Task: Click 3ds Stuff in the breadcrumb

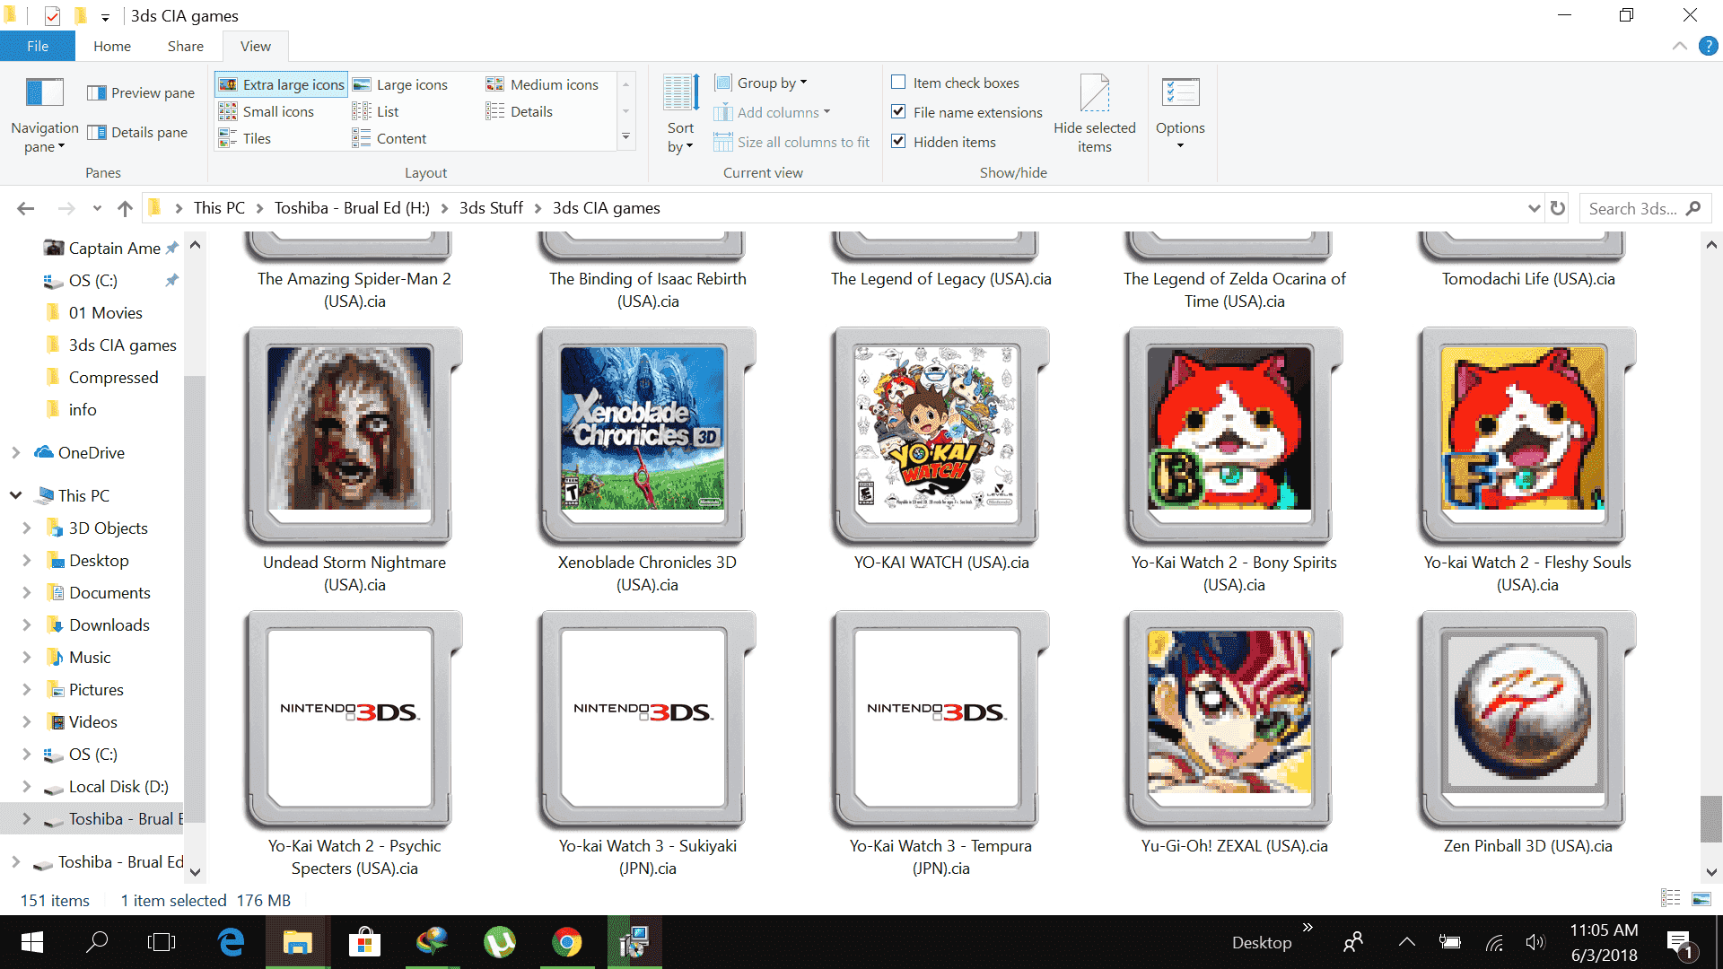Action: click(x=491, y=208)
